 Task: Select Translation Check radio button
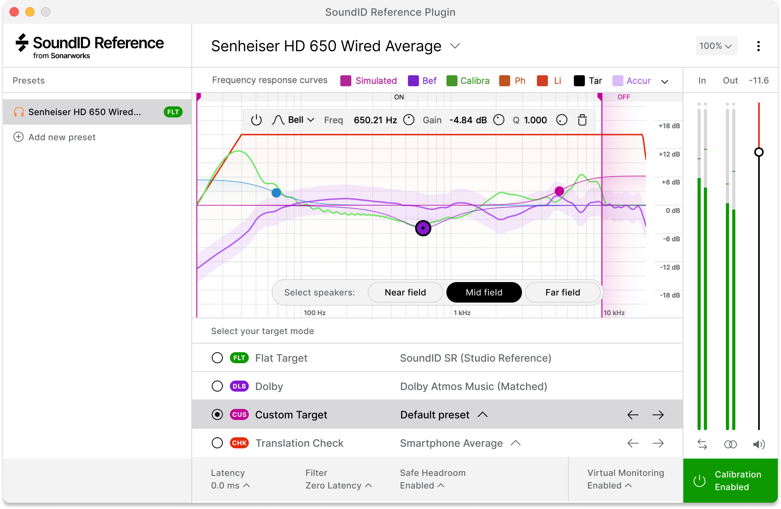click(217, 443)
